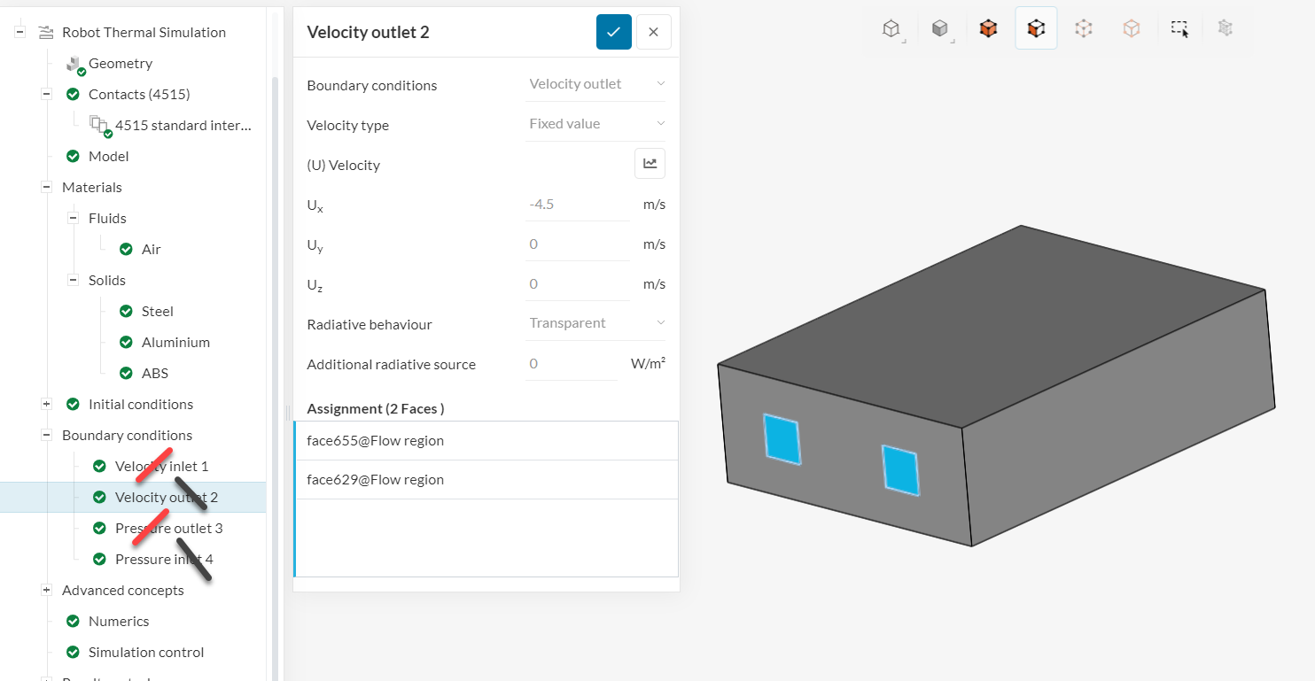Enable the box selection tool

1179,28
